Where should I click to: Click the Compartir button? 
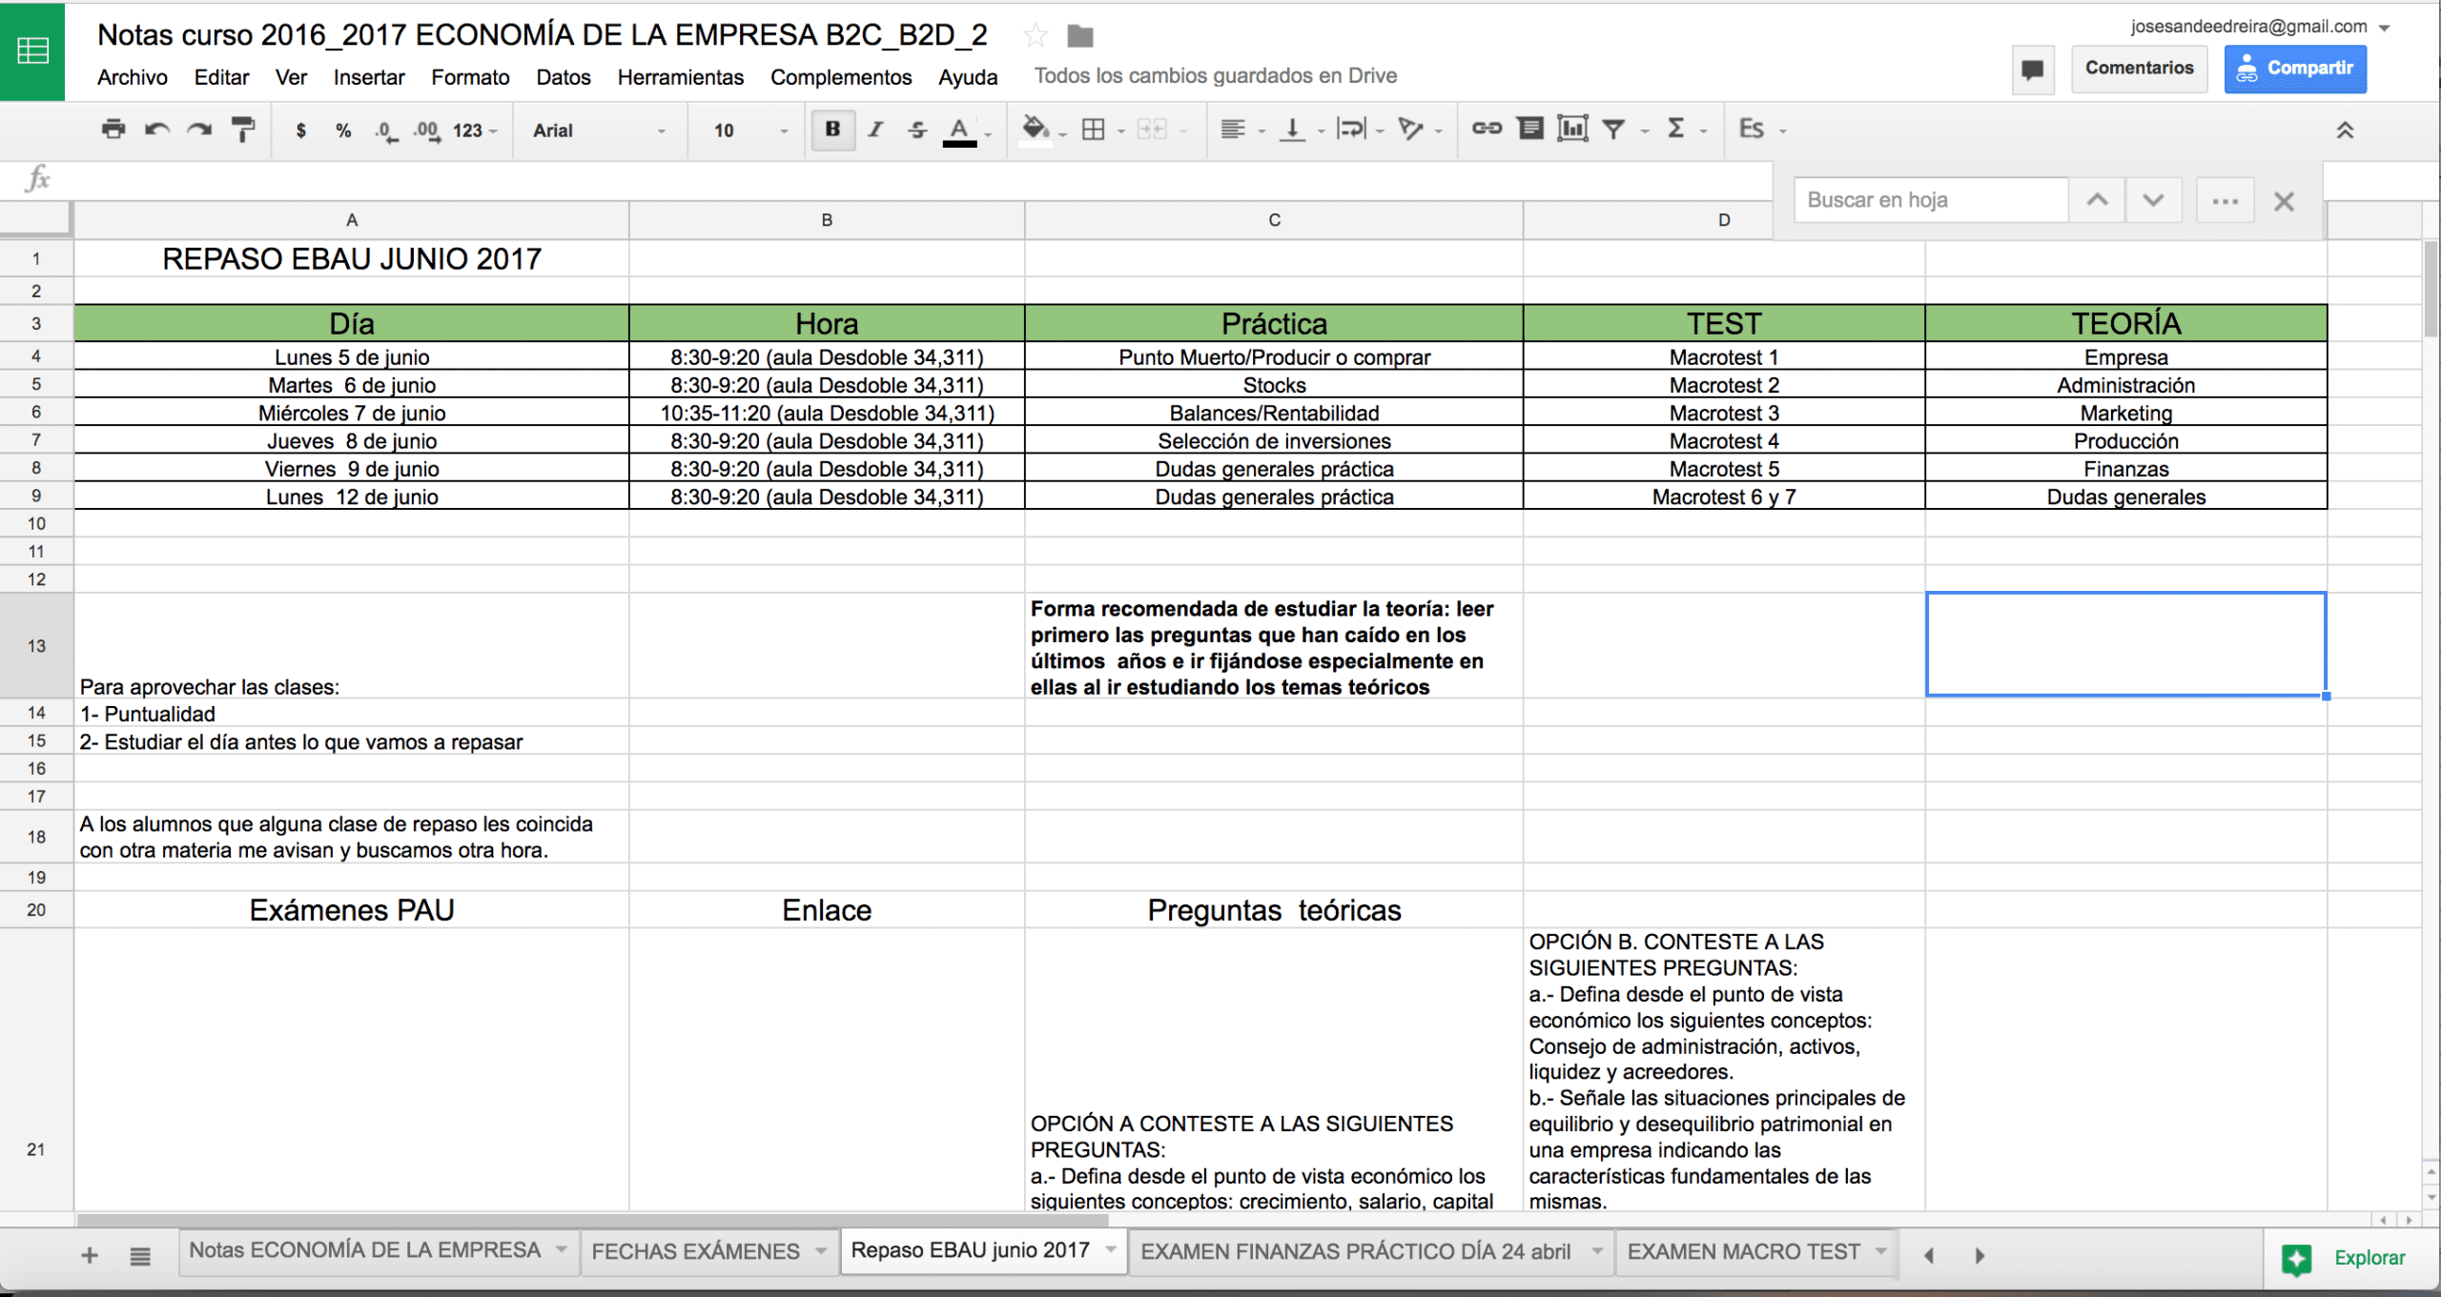pos(2295,69)
